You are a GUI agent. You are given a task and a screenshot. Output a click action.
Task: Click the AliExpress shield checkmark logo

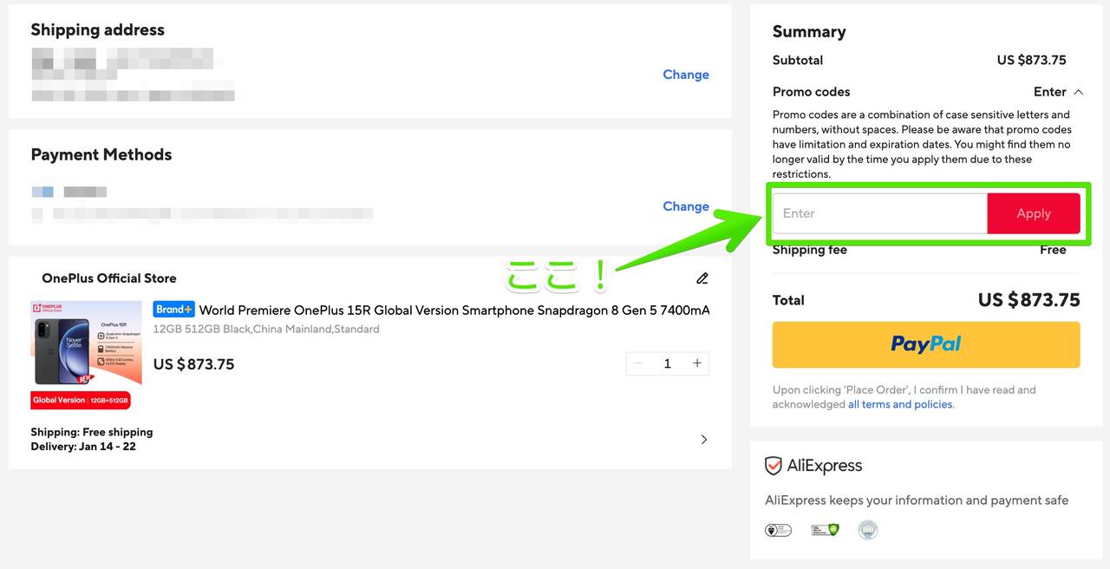click(773, 466)
